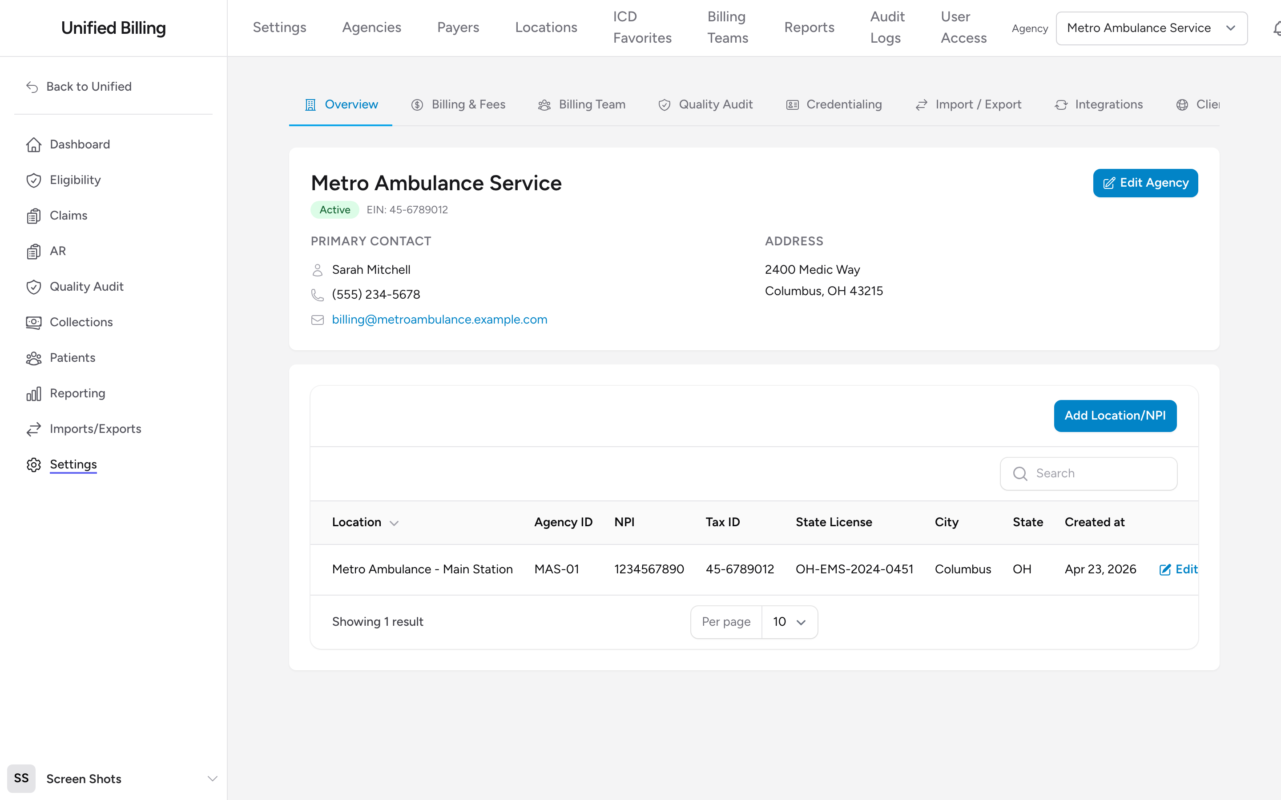Click the Collections cash icon
Image resolution: width=1281 pixels, height=800 pixels.
pos(34,322)
